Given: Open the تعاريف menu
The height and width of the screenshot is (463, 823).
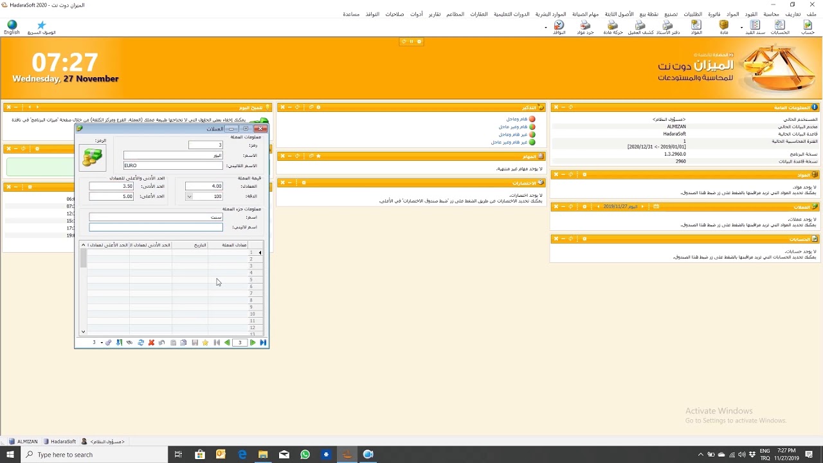Looking at the screenshot, I should coord(793,14).
